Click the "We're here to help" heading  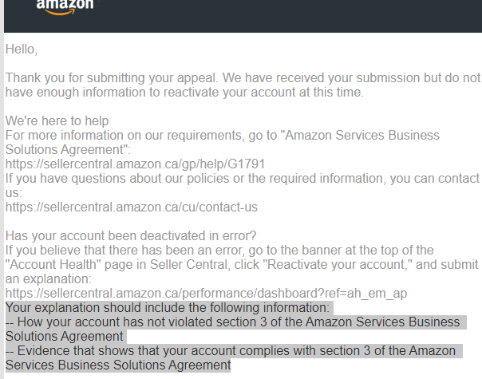57,120
